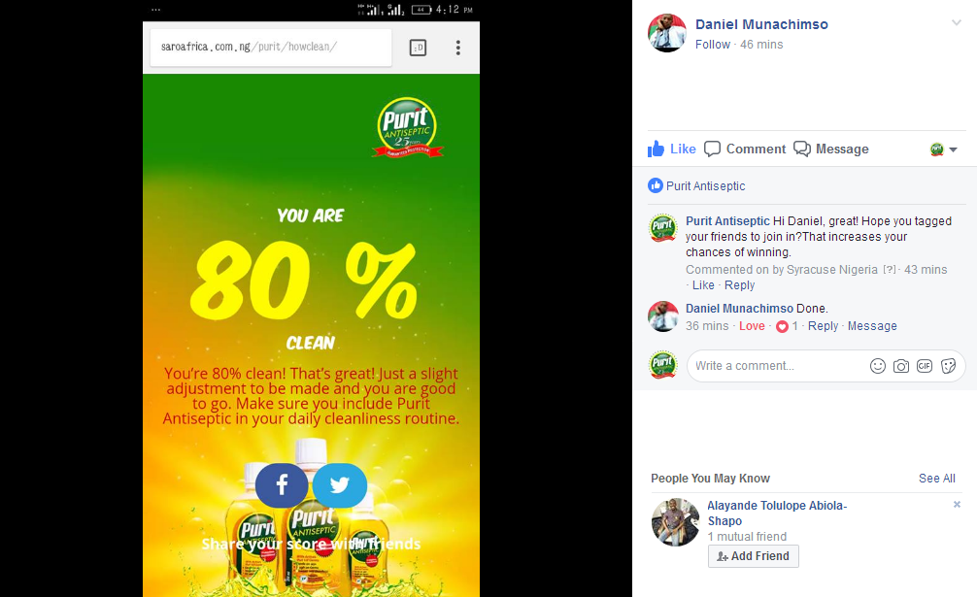Click the Like thumbs-up icon on the post
Image resolution: width=977 pixels, height=597 pixels.
coord(656,149)
